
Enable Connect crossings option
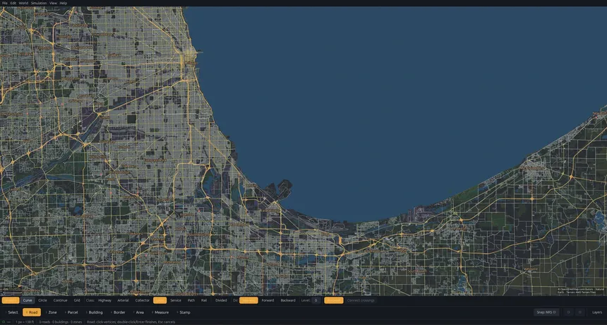tap(361, 300)
